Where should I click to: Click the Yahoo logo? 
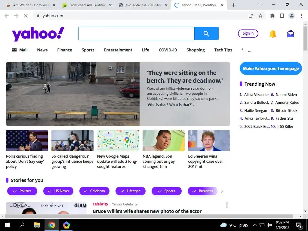tap(38, 34)
